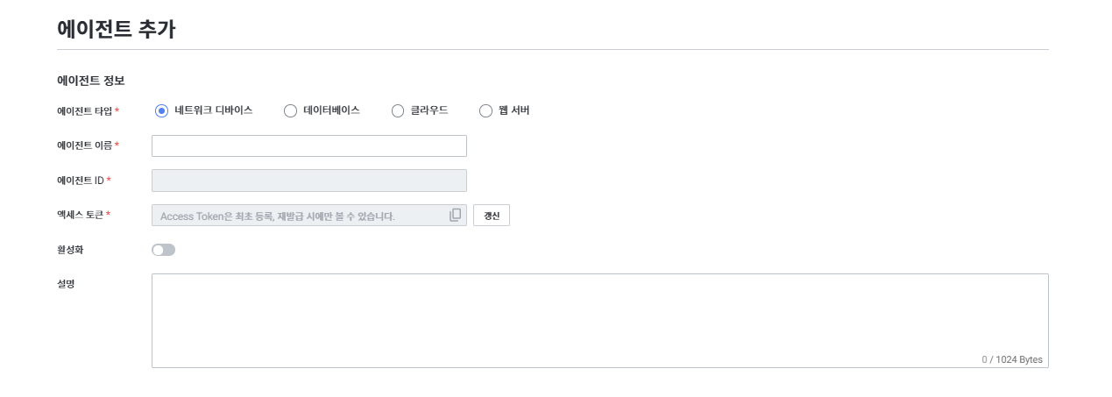Click the 에이전트 타입 field label
Screen dimensions: 1112x397
pos(85,110)
